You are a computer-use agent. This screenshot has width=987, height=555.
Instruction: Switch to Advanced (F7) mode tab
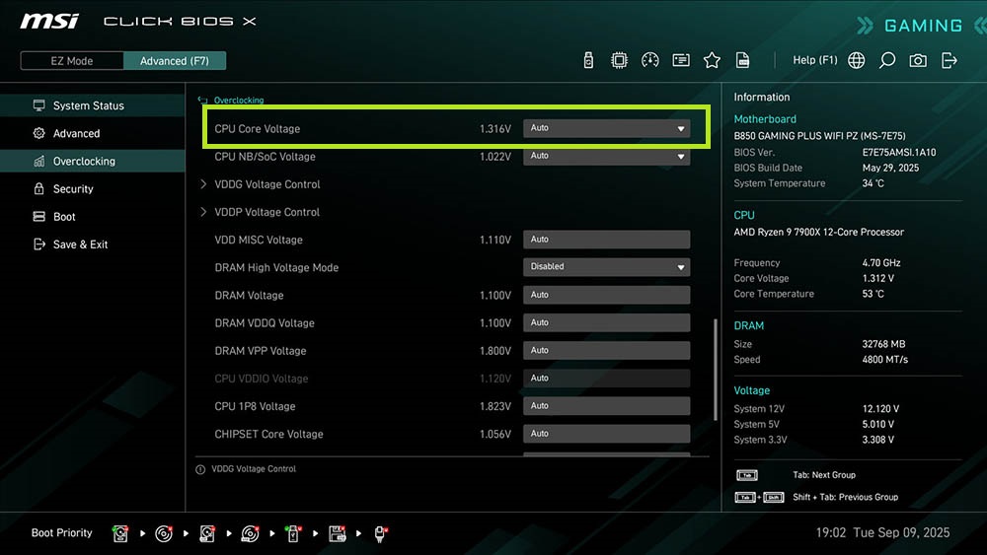[x=175, y=61]
